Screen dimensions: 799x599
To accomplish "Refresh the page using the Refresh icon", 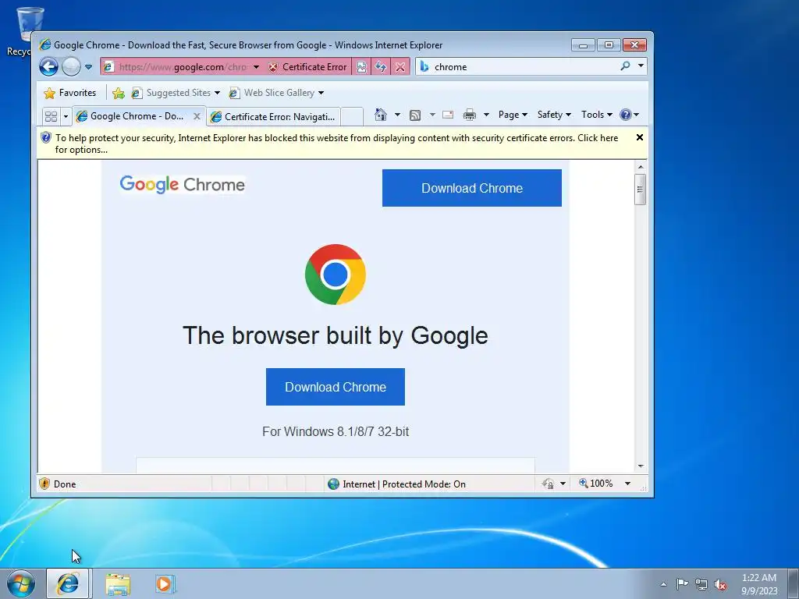I will coord(381,67).
